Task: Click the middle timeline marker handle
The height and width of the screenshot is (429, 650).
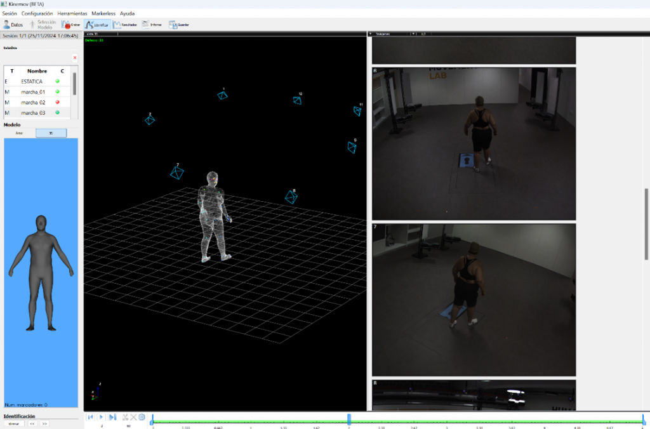Action: [x=348, y=419]
